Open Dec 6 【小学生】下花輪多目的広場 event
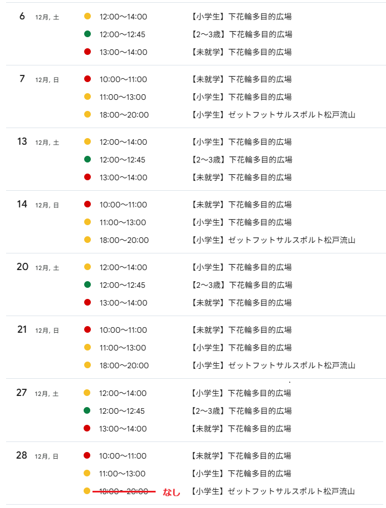This screenshot has width=386, height=508. (x=241, y=17)
